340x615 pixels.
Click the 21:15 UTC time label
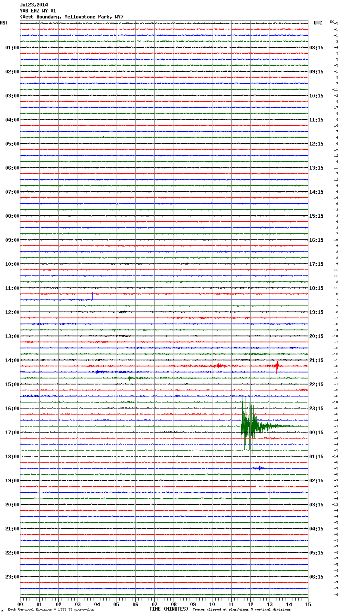pyautogui.click(x=316, y=360)
